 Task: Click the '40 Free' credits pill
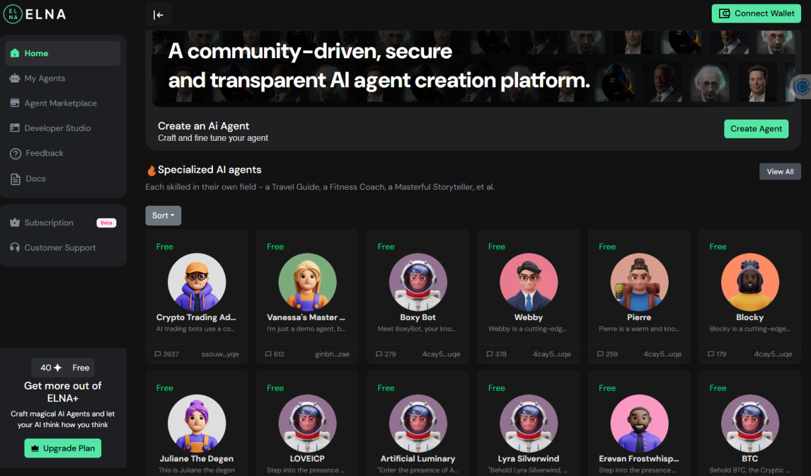click(63, 368)
